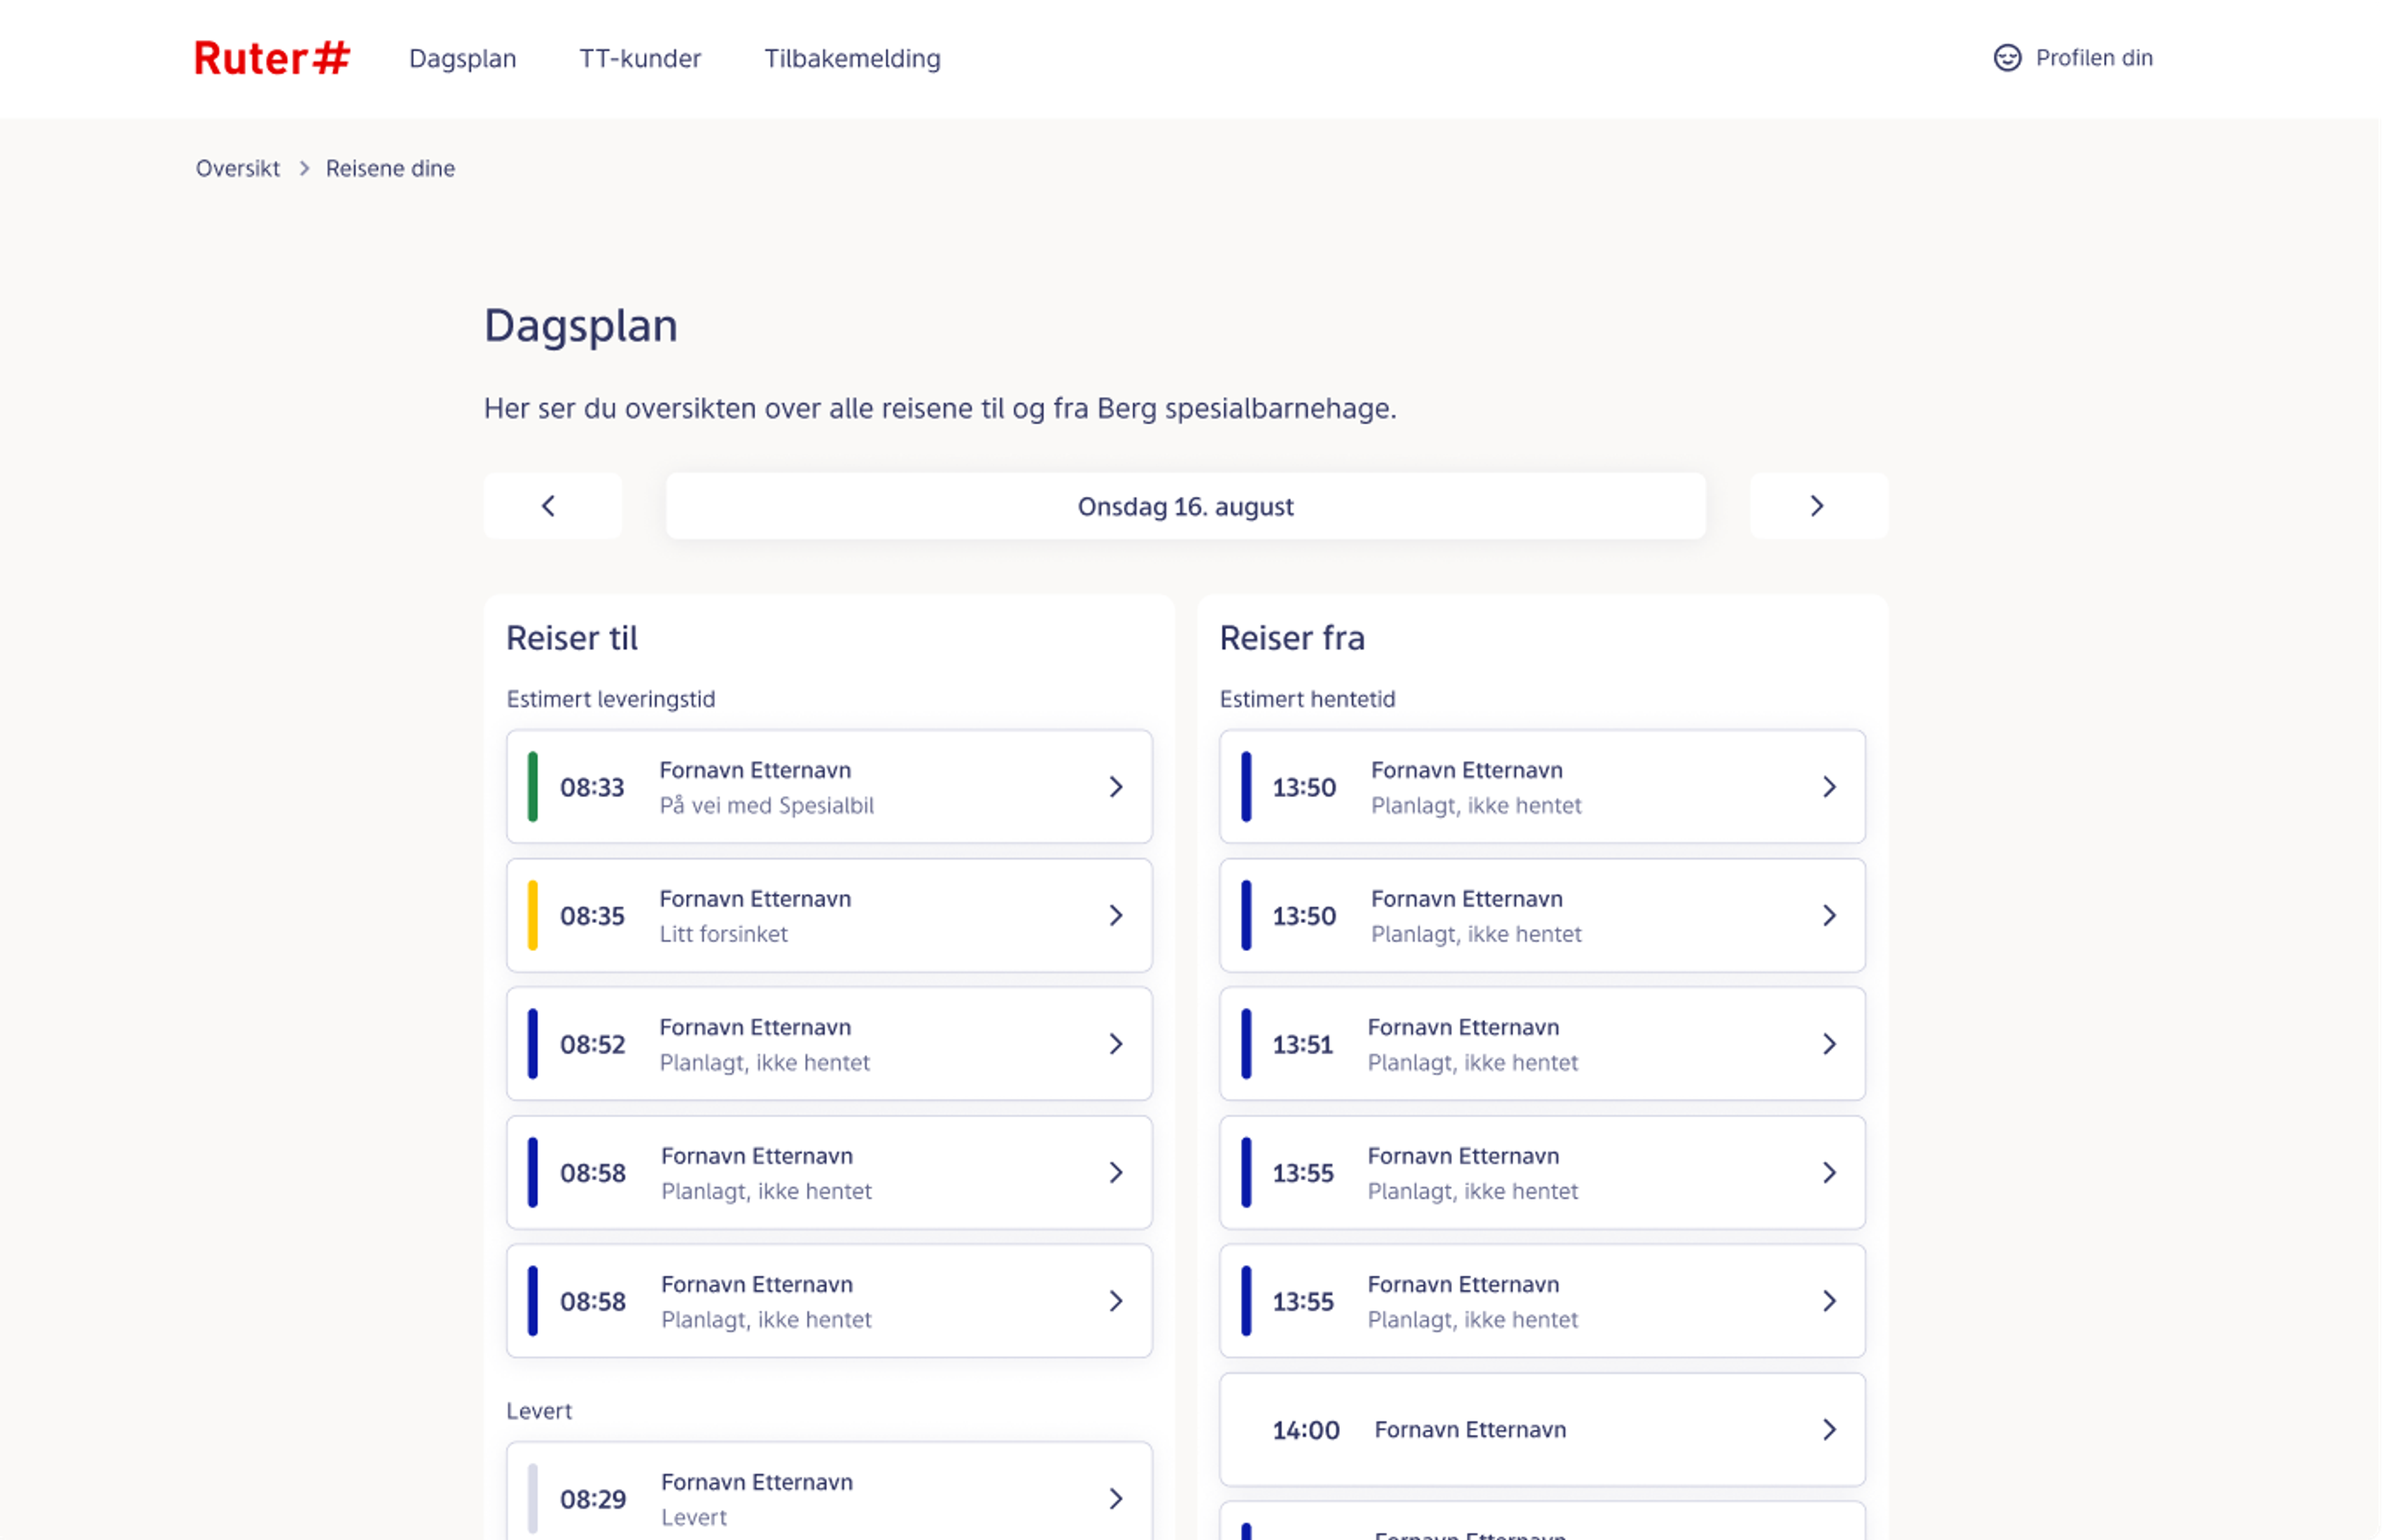2391x1540 pixels.
Task: Click chevron on the 08:29 Levert card
Action: 1116,1498
